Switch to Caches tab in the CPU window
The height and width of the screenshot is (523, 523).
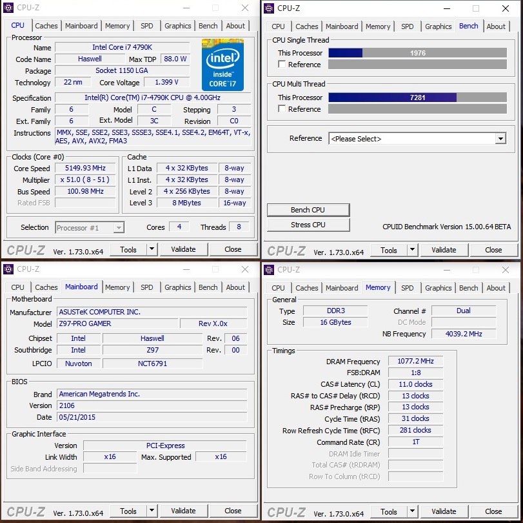tap(46, 26)
